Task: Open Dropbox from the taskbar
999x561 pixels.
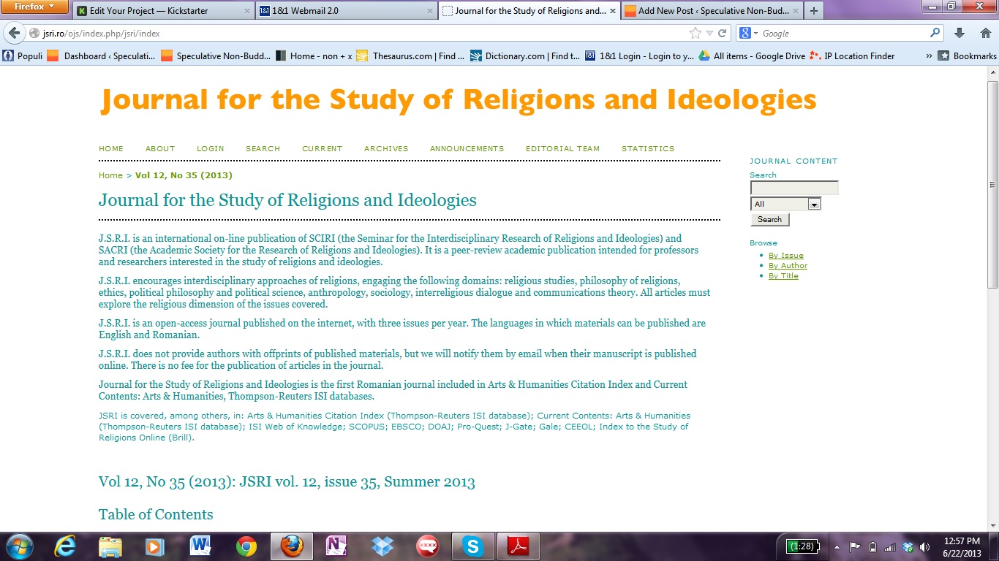Action: point(382,546)
